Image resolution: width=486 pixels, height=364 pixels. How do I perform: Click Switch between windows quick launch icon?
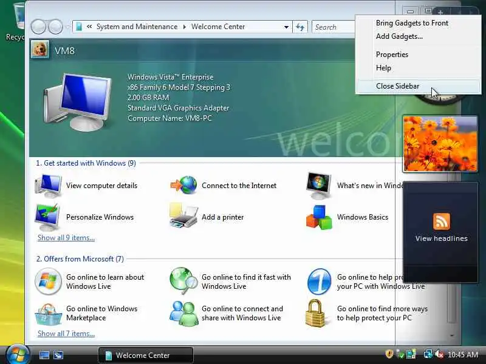point(58,355)
